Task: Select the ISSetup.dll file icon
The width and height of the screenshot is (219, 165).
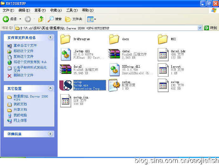Action: tap(114, 70)
